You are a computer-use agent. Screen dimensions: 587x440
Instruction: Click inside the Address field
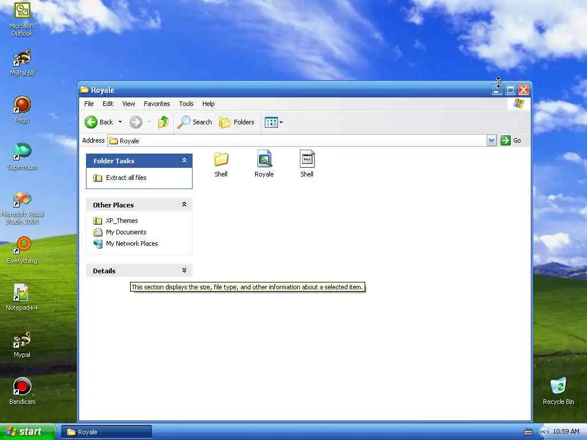coord(298,141)
